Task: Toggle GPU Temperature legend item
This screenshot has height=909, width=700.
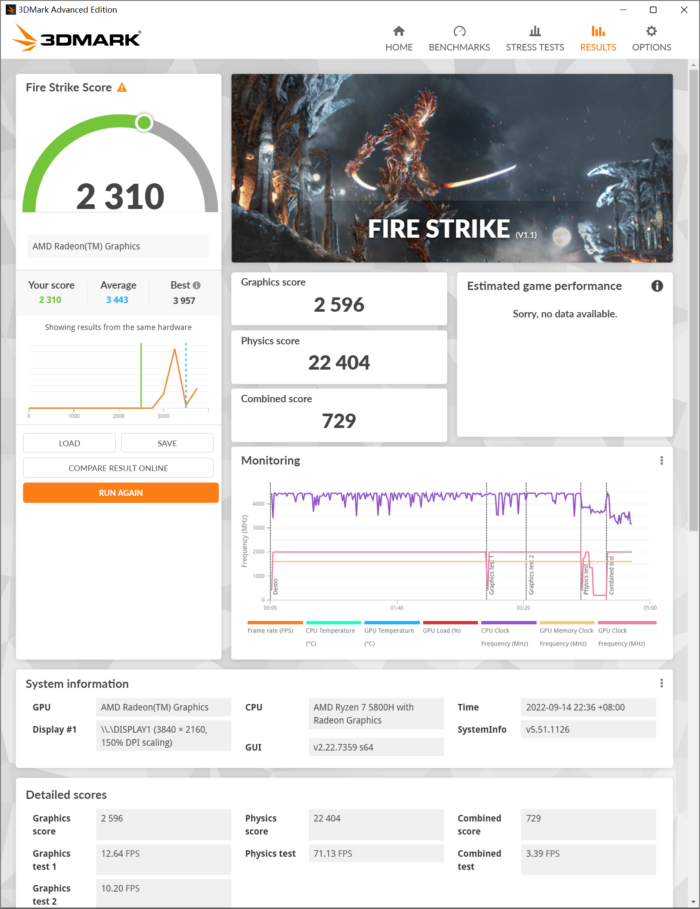Action: pos(392,634)
